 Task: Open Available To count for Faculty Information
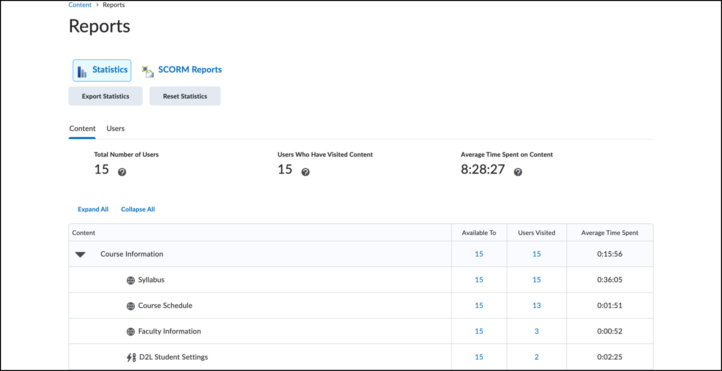(479, 331)
